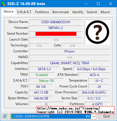This screenshot has width=117, height=121.
Task: Click the Temperature value 33 C
Action: click(99, 81)
